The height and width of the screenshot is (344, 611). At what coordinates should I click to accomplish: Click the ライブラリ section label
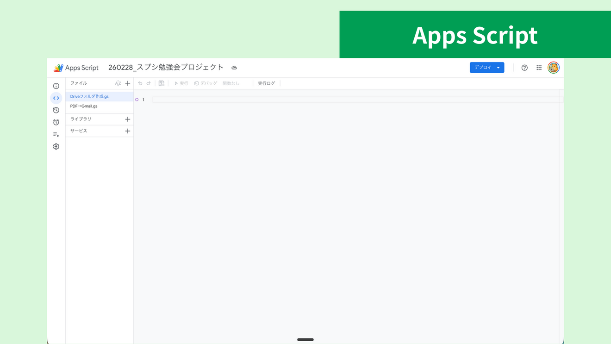pos(81,119)
